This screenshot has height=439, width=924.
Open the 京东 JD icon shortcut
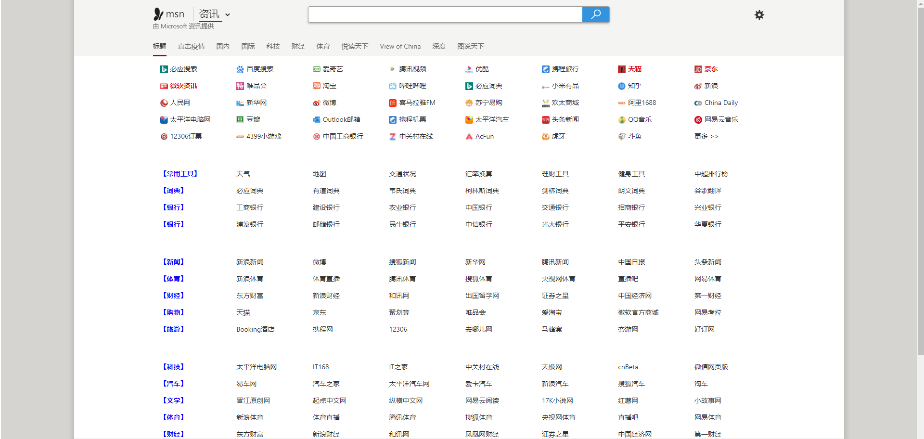(x=698, y=69)
